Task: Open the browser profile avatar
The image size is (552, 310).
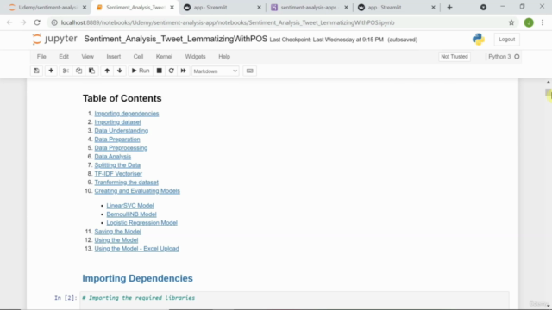Action: click(529, 22)
